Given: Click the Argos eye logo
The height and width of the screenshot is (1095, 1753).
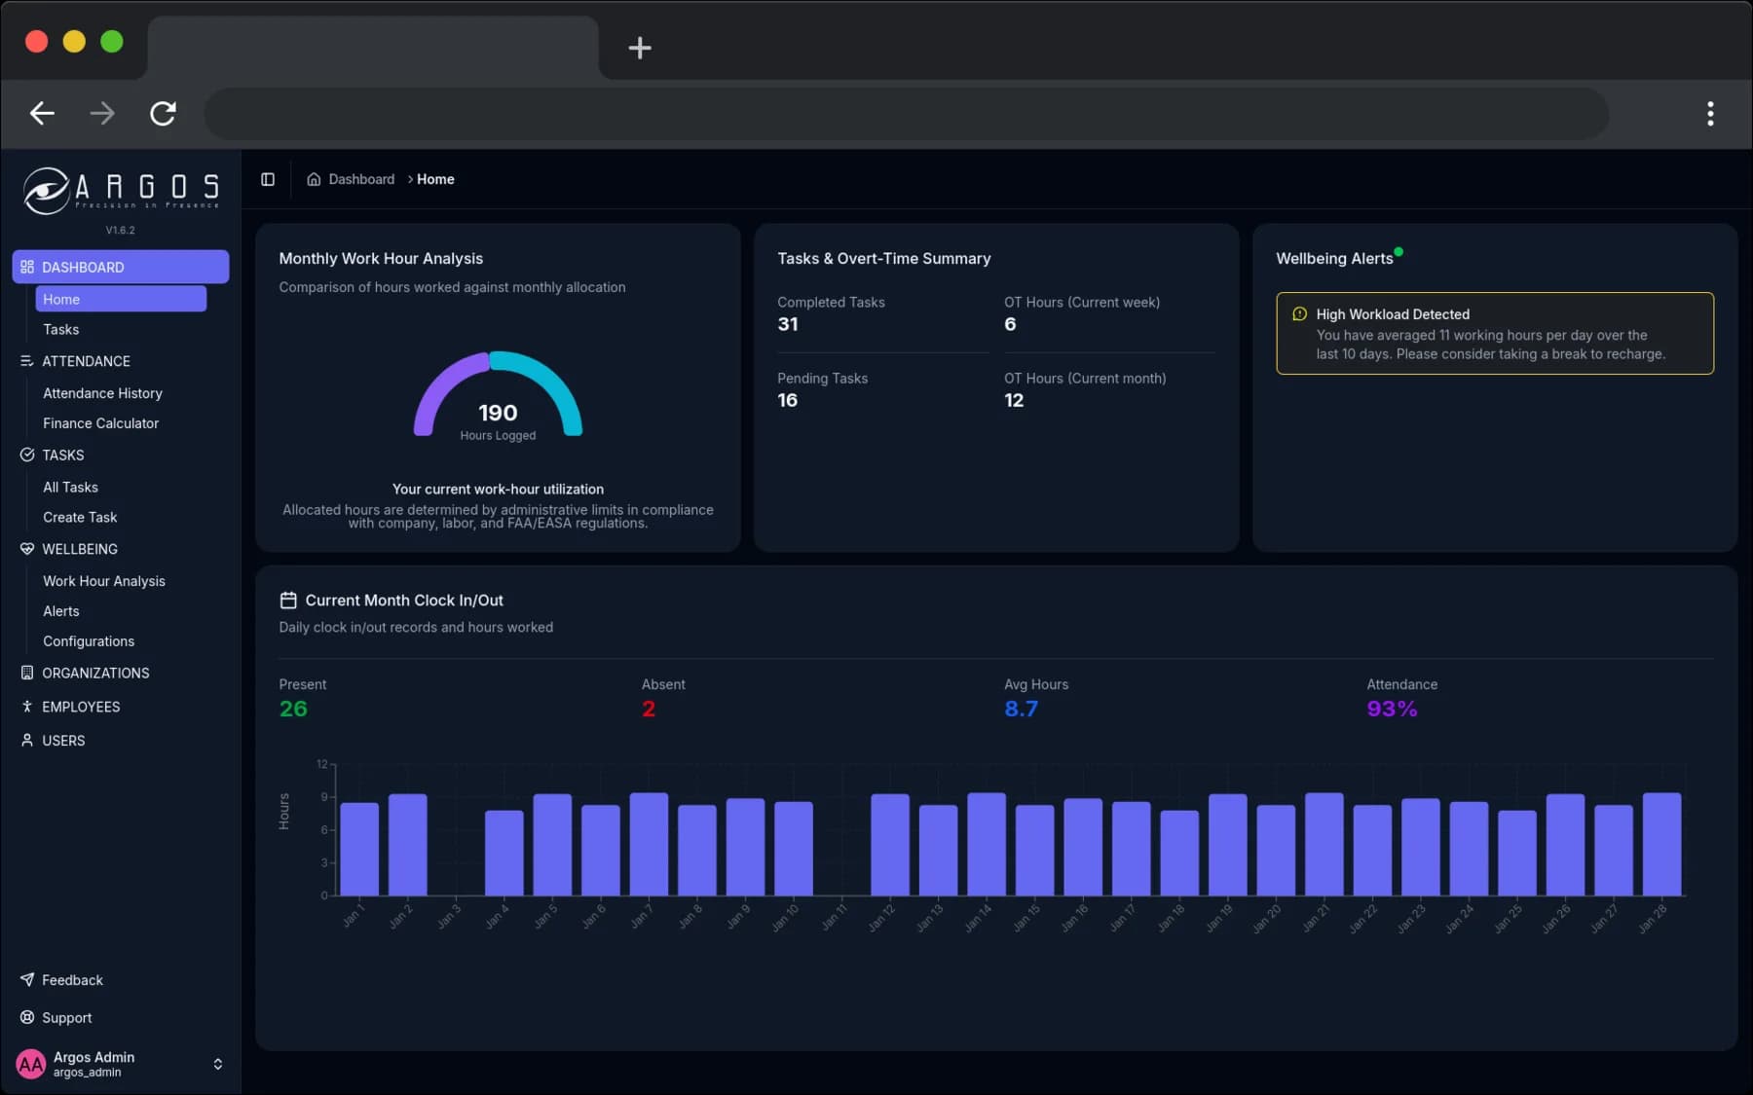Looking at the screenshot, I should pos(46,190).
